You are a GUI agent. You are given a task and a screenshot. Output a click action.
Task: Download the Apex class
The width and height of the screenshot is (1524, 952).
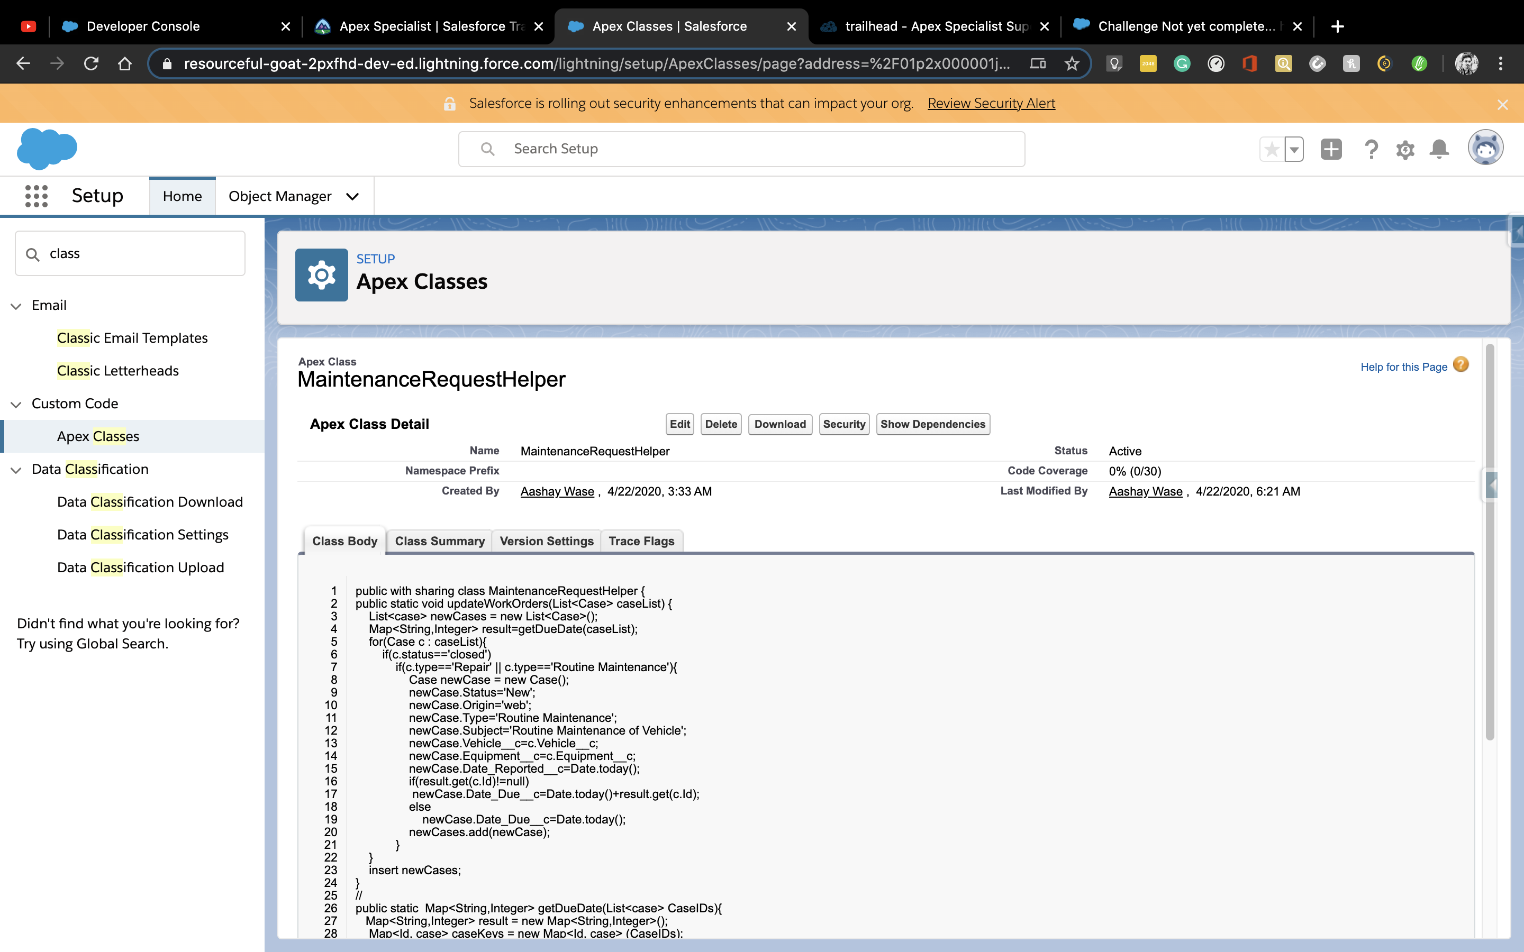coord(781,424)
